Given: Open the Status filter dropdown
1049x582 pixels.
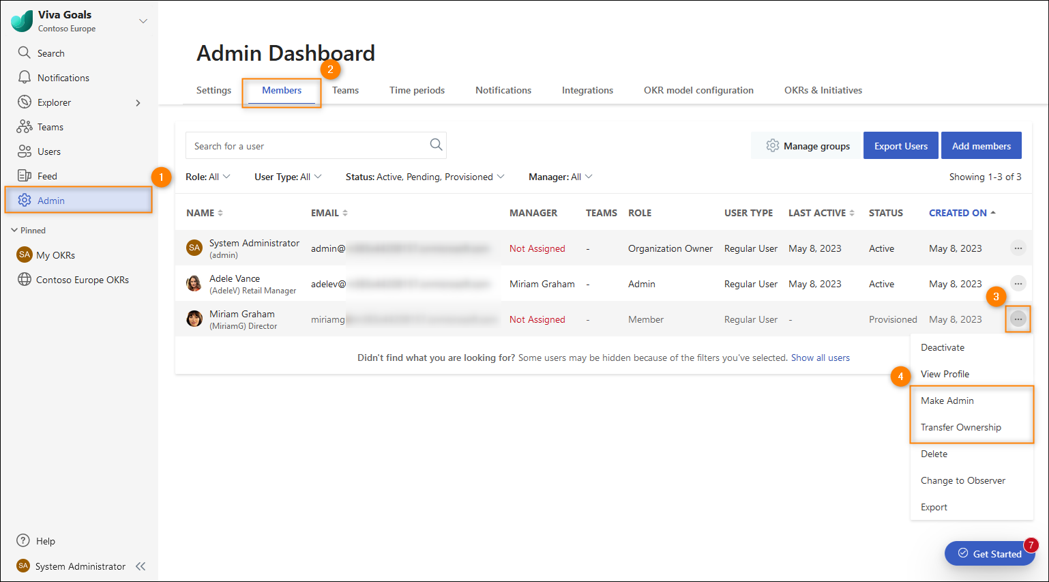Looking at the screenshot, I should point(425,177).
